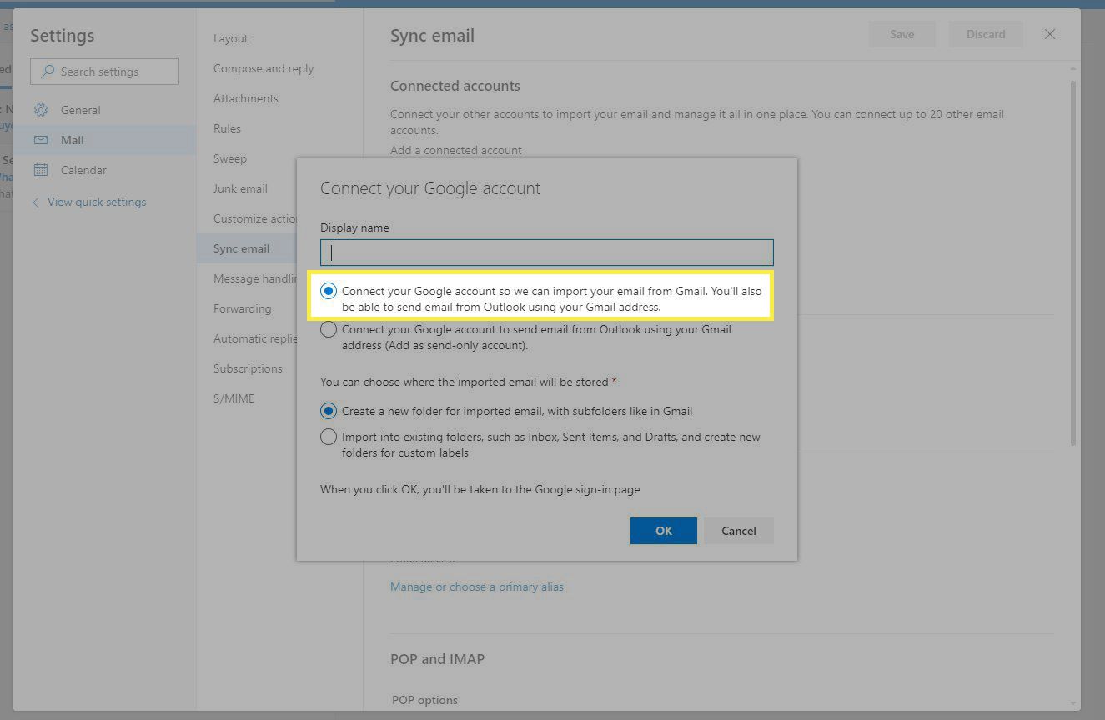Open the Subscriptions settings
The image size is (1105, 720).
pyautogui.click(x=248, y=368)
